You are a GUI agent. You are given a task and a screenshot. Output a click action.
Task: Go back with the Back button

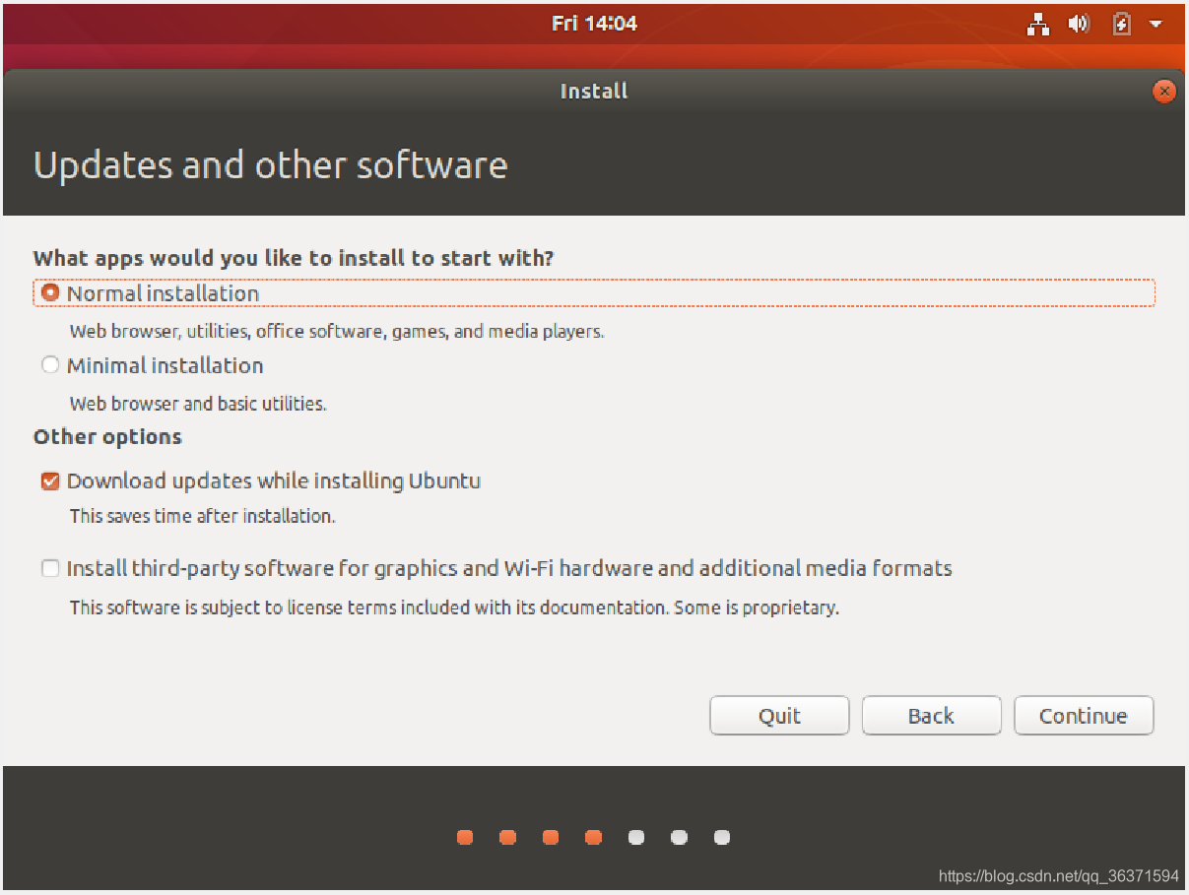coord(931,716)
